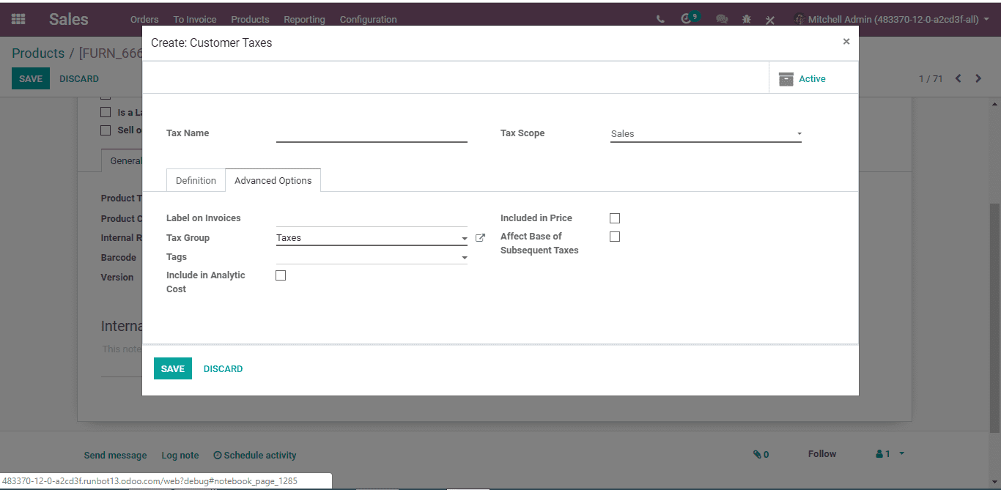1001x490 pixels.
Task: Go to next record arrow
Action: [x=978, y=78]
